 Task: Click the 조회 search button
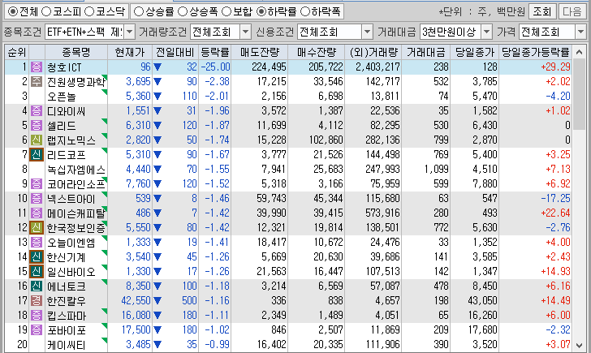click(541, 11)
